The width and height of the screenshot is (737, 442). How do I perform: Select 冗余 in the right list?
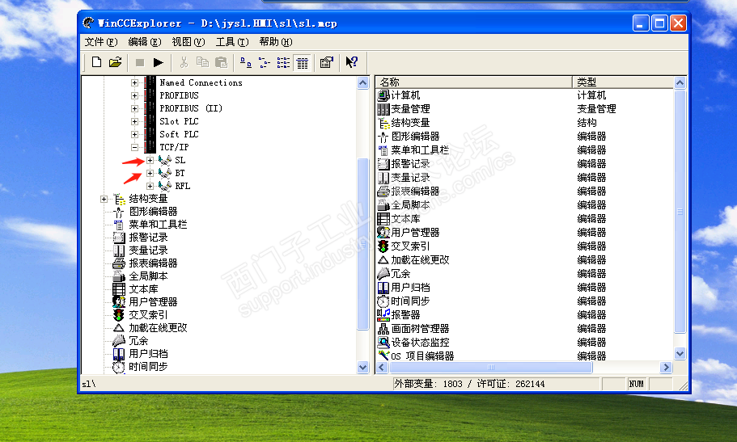pos(401,273)
